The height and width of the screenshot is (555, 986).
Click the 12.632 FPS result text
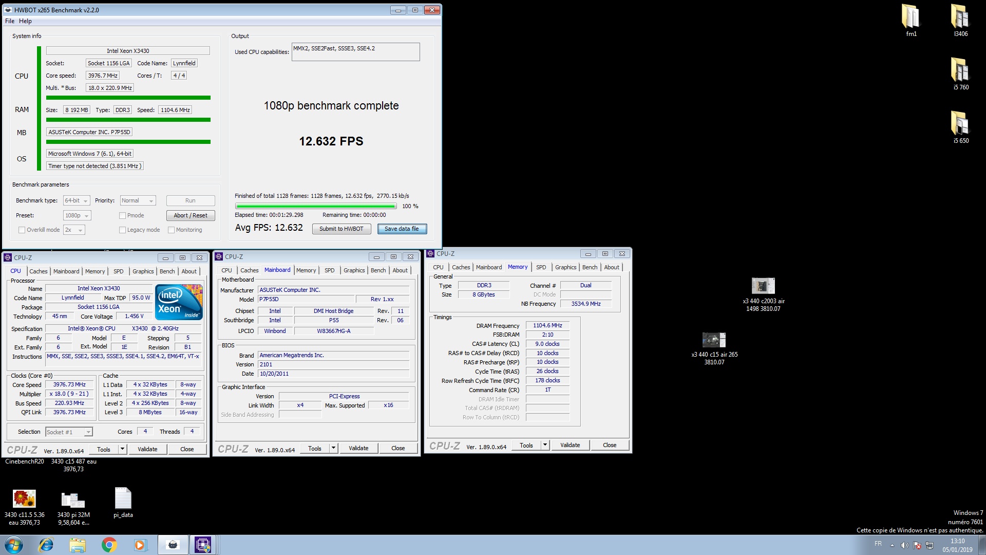[331, 141]
